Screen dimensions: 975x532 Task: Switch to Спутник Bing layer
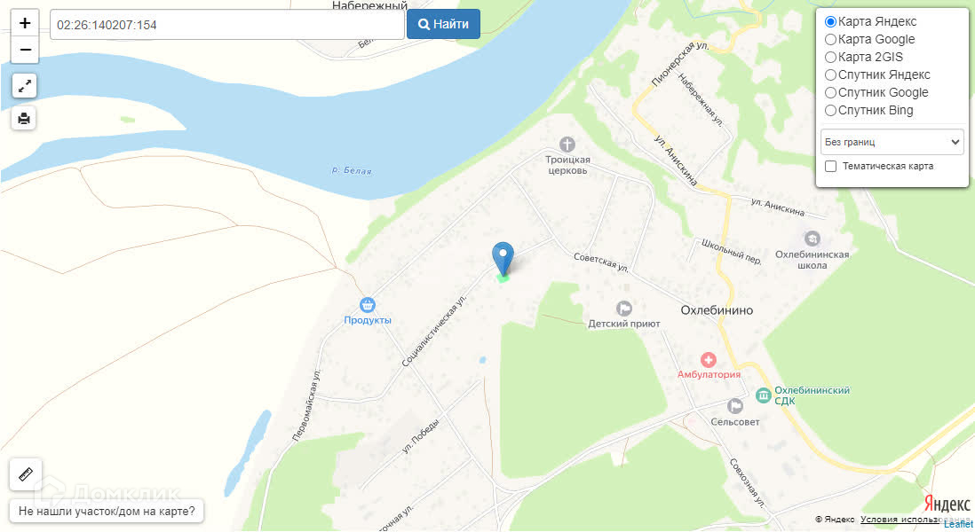[x=830, y=111]
